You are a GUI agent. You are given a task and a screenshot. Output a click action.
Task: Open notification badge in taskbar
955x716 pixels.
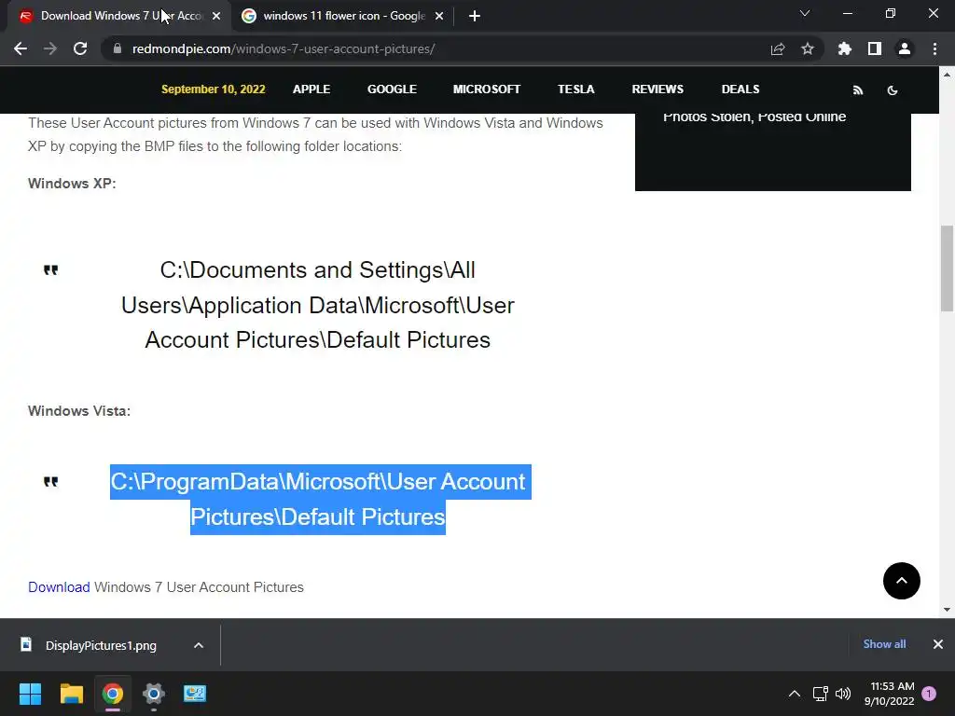[929, 694]
